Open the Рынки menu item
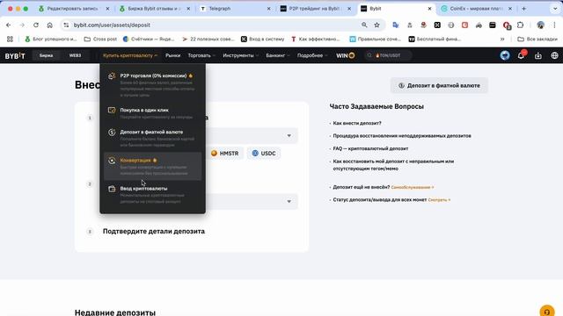The image size is (563, 316). click(172, 55)
